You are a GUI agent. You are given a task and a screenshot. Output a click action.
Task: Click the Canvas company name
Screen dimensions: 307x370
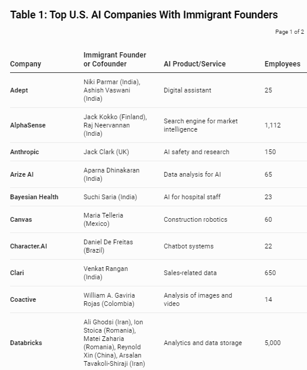[21, 219]
